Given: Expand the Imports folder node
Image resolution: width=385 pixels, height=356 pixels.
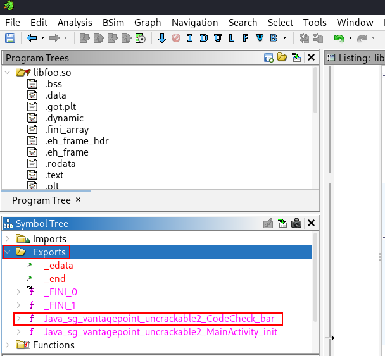Looking at the screenshot, I should pyautogui.click(x=8, y=239).
